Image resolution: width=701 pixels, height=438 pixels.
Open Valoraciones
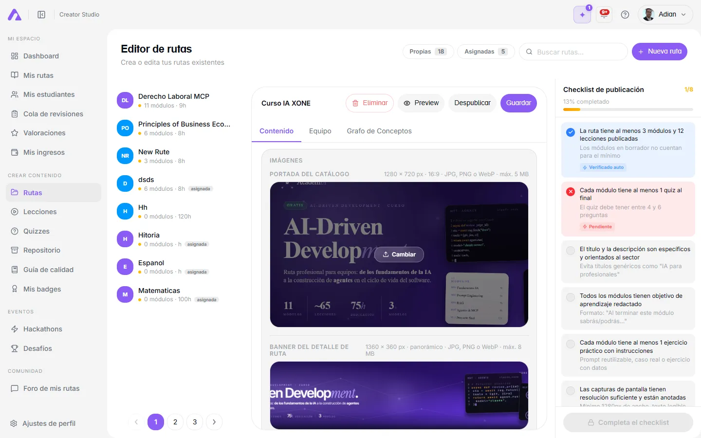[x=54, y=133]
